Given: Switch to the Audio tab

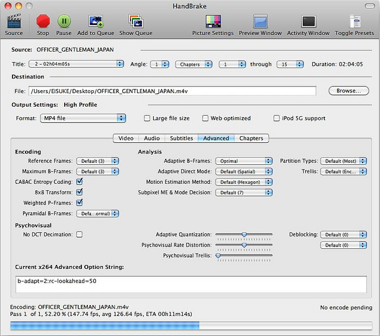Looking at the screenshot, I should [152, 138].
